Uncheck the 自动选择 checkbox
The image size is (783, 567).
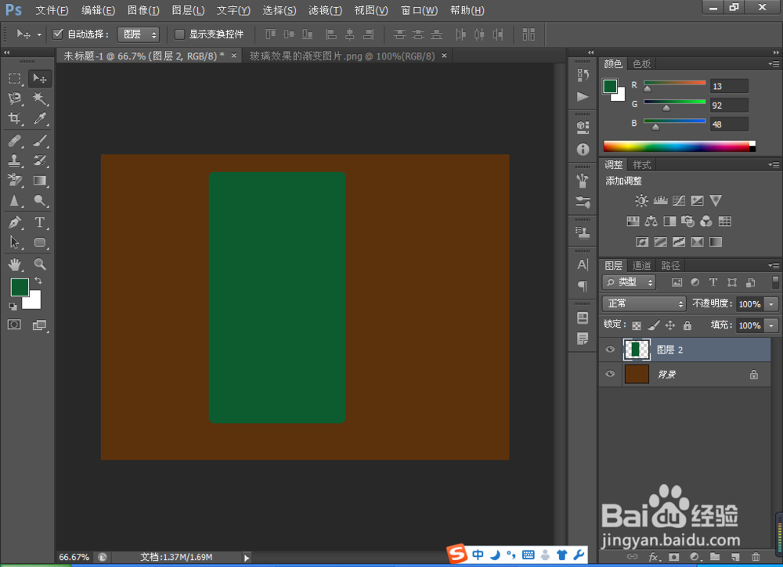pyautogui.click(x=58, y=34)
